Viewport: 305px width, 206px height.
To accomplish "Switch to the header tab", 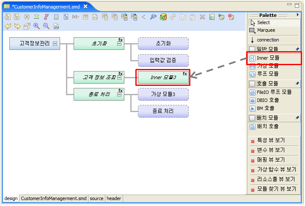I will [114, 199].
